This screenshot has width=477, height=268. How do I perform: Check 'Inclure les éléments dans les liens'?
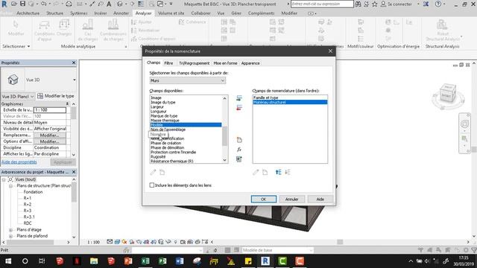[x=152, y=185]
